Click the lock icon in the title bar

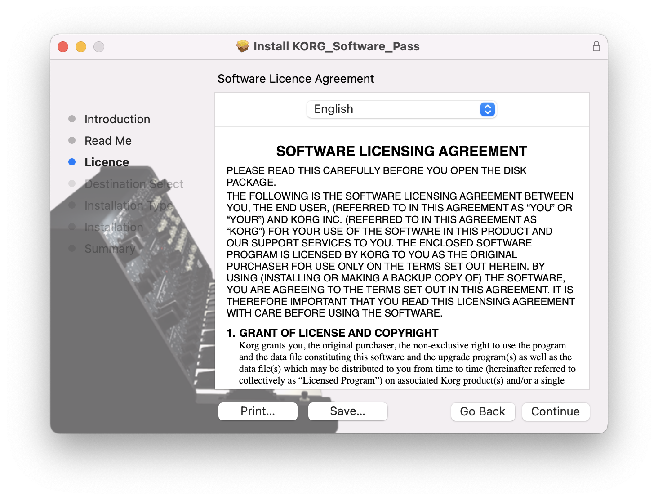click(596, 46)
